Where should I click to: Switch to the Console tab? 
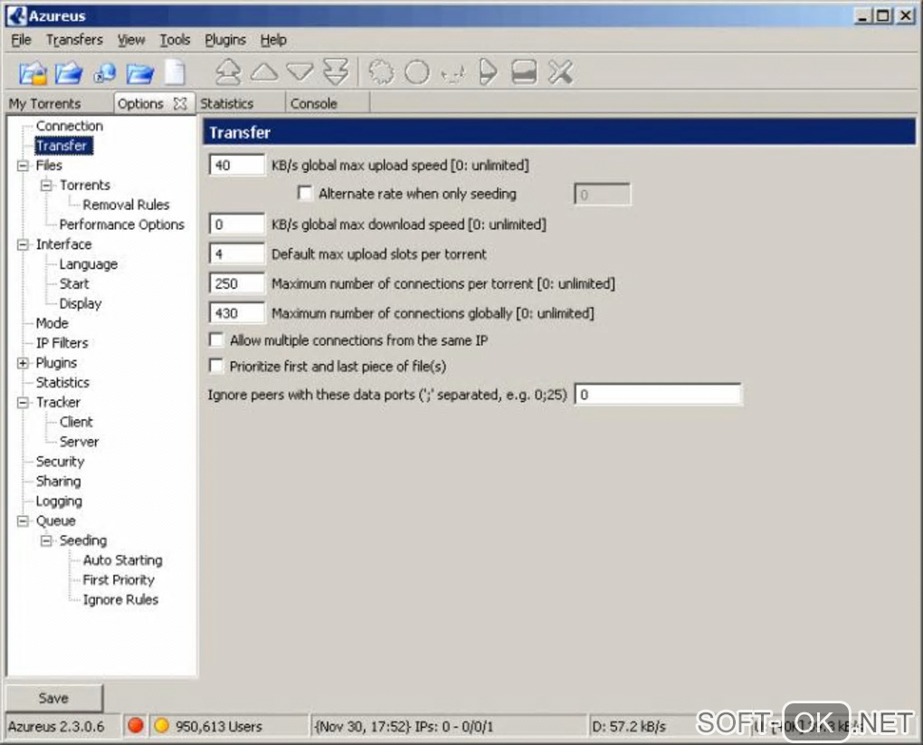tap(328, 104)
